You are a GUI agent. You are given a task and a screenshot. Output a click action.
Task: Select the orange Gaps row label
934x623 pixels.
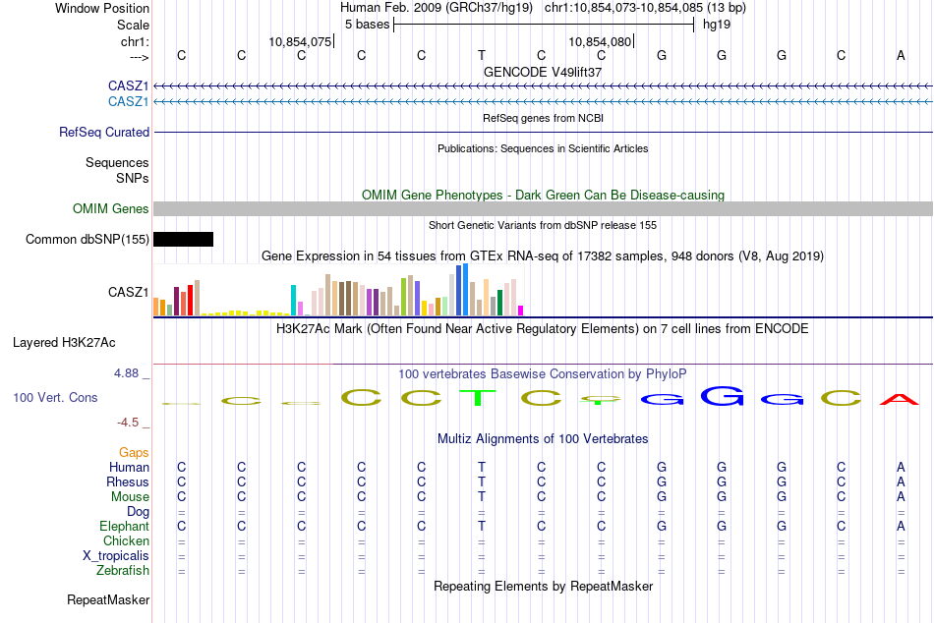coord(134,453)
